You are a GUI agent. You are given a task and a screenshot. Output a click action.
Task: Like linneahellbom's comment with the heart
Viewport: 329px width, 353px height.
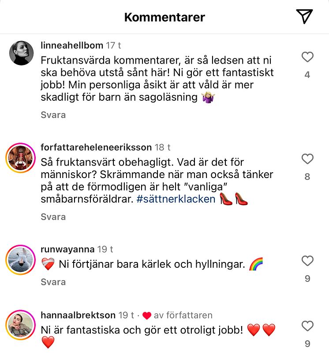pos(307,57)
